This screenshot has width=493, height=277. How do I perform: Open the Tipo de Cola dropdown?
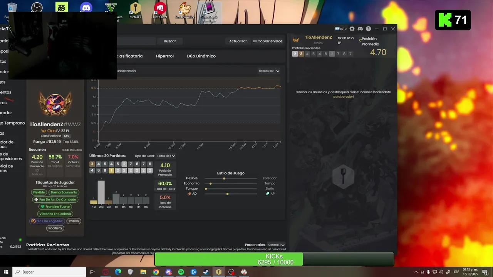tap(166, 156)
